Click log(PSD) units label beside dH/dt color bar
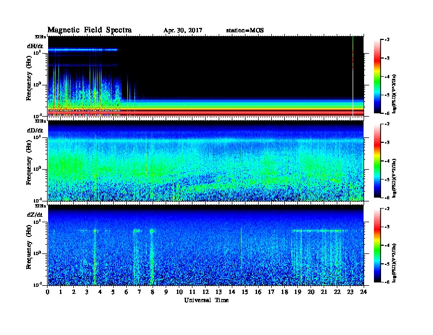The width and height of the screenshot is (433, 335). 395,94
